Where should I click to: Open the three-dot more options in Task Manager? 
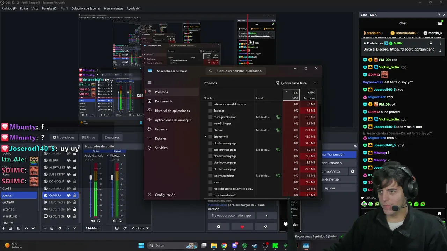[316, 83]
